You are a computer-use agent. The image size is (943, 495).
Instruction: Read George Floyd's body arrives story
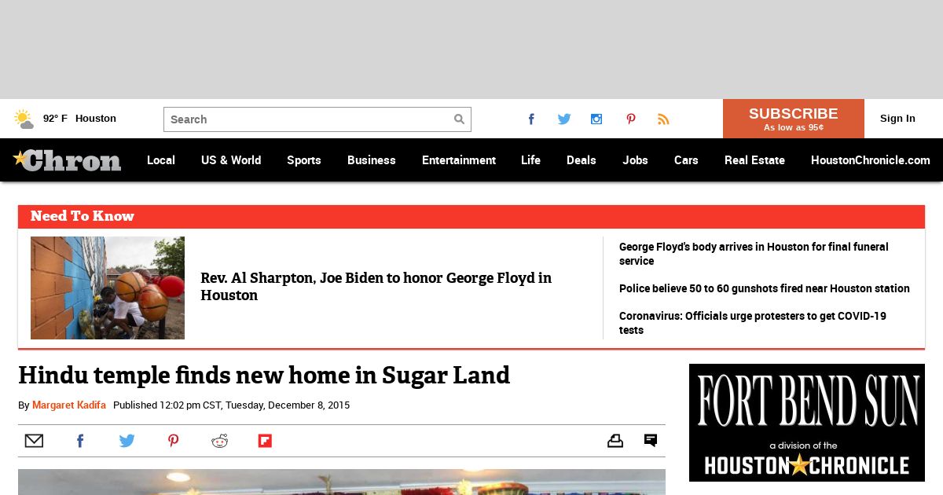754,254
